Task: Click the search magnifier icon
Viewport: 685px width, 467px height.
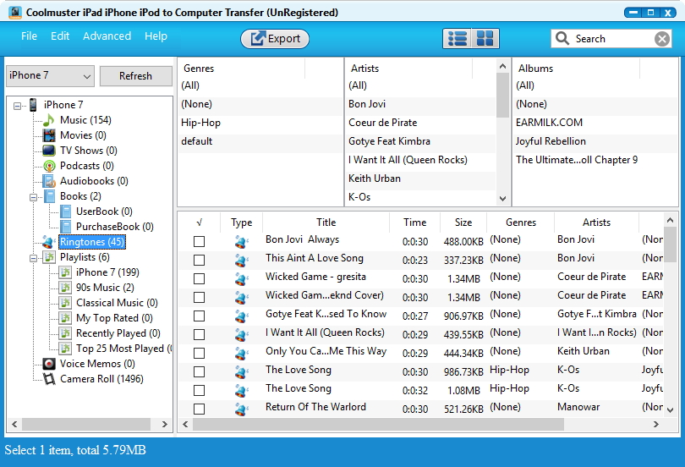Action: click(x=562, y=38)
